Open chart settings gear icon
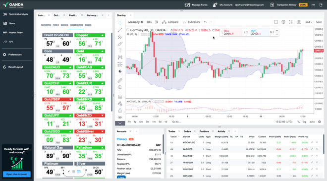 [x=283, y=22]
